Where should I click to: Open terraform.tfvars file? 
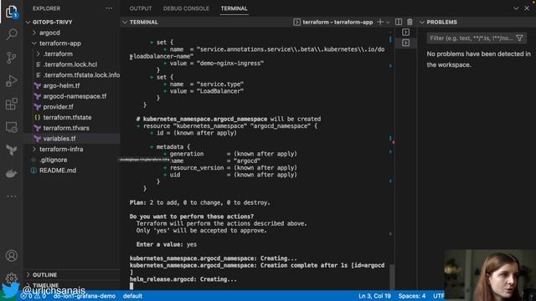pos(66,128)
